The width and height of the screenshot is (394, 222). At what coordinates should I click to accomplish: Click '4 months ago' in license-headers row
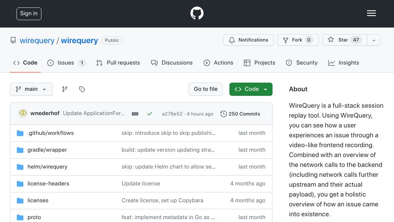(x=248, y=183)
